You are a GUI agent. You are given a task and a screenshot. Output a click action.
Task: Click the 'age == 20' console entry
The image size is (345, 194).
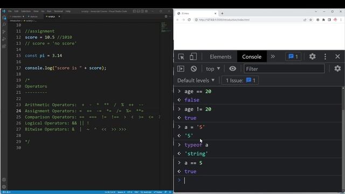pyautogui.click(x=198, y=92)
